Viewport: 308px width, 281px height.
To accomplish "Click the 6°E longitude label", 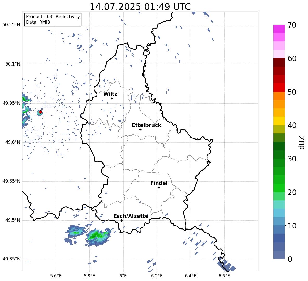I will tap(123, 276).
